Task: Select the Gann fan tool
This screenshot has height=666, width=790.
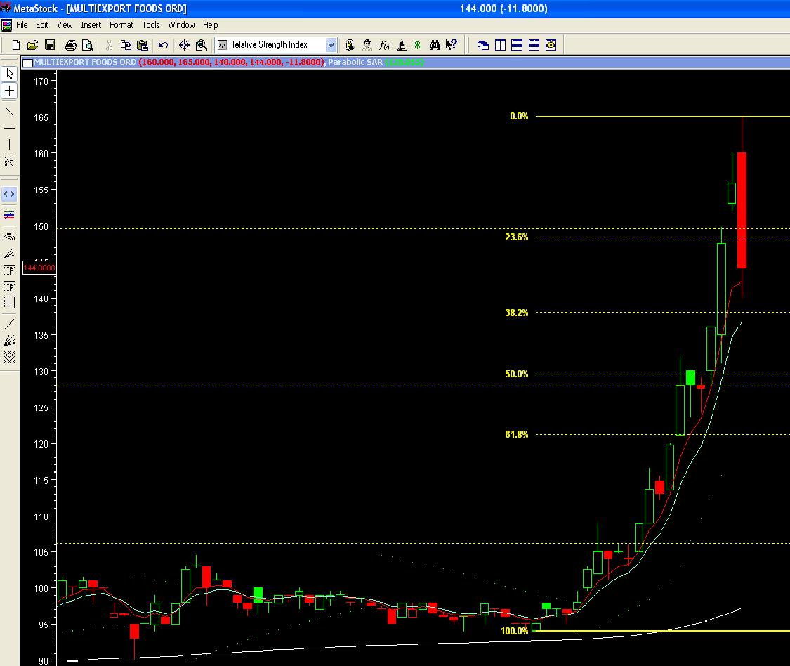Action: [x=10, y=341]
